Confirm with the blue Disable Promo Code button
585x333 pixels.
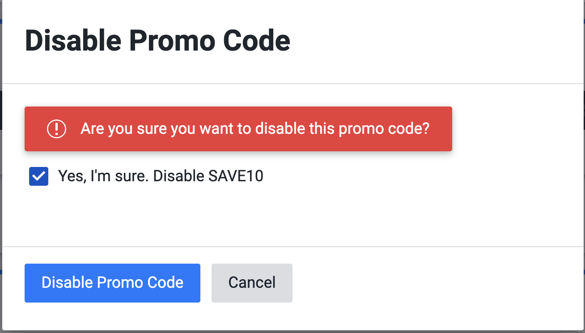(x=112, y=283)
